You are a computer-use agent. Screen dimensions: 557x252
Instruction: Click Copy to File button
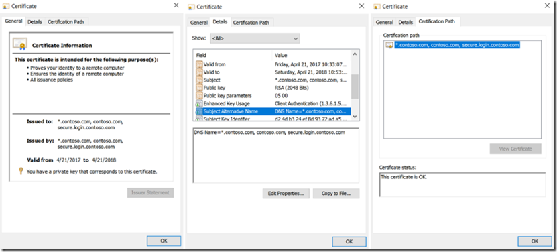coord(336,193)
